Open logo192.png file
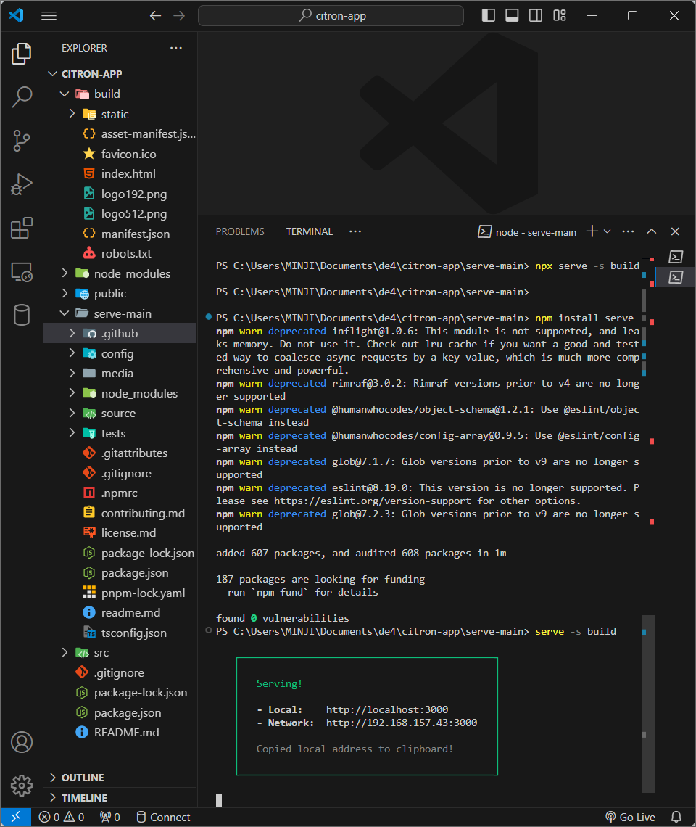The image size is (696, 827). pos(120,194)
